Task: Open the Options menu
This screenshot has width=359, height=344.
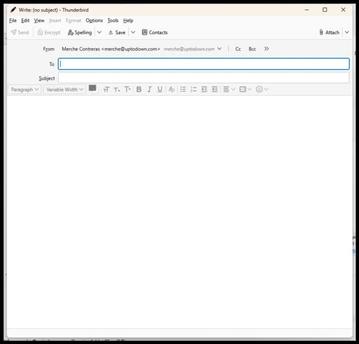Action: tap(94, 21)
